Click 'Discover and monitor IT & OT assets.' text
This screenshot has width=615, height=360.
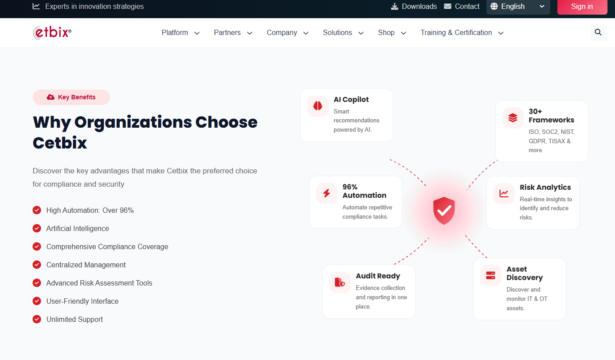tap(527, 299)
